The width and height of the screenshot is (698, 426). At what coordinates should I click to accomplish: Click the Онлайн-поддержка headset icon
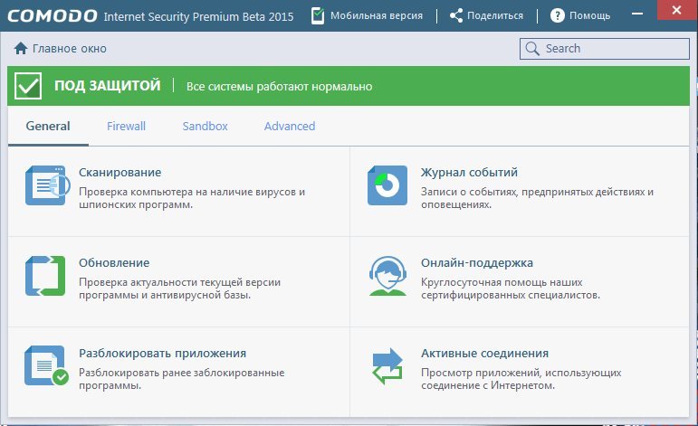tap(387, 276)
